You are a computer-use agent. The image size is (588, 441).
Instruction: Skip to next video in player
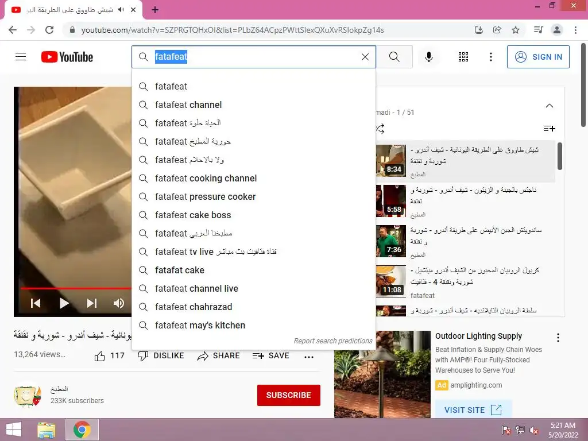click(92, 303)
